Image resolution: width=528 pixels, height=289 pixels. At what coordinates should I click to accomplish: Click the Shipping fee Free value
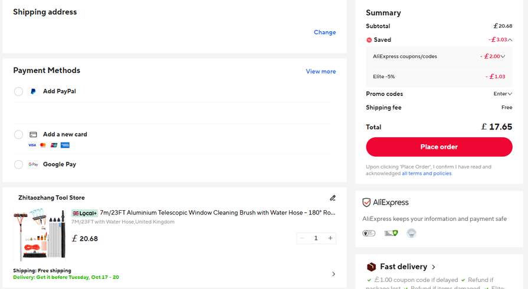click(507, 108)
